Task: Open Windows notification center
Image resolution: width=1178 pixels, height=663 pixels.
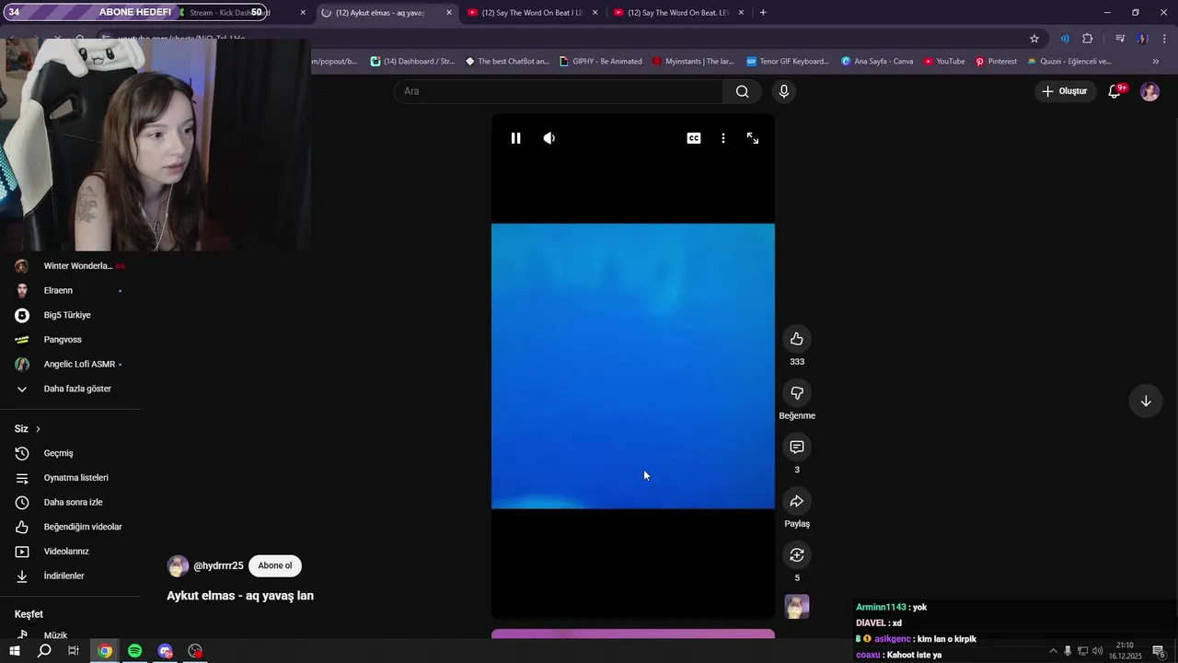Action: (x=1160, y=651)
